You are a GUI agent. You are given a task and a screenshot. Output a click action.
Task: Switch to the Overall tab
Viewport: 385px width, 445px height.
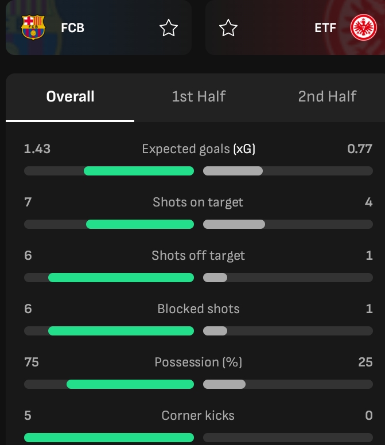point(70,96)
